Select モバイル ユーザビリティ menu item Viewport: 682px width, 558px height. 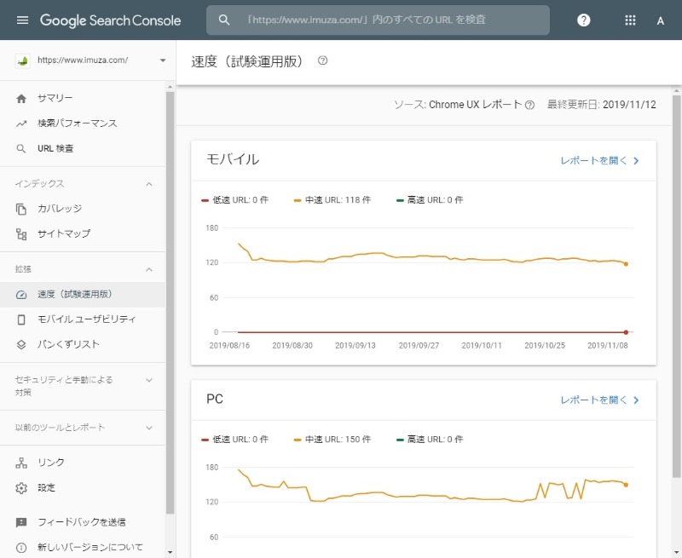pyautogui.click(x=83, y=319)
